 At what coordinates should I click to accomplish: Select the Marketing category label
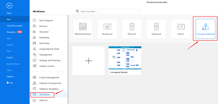[x=44, y=37]
